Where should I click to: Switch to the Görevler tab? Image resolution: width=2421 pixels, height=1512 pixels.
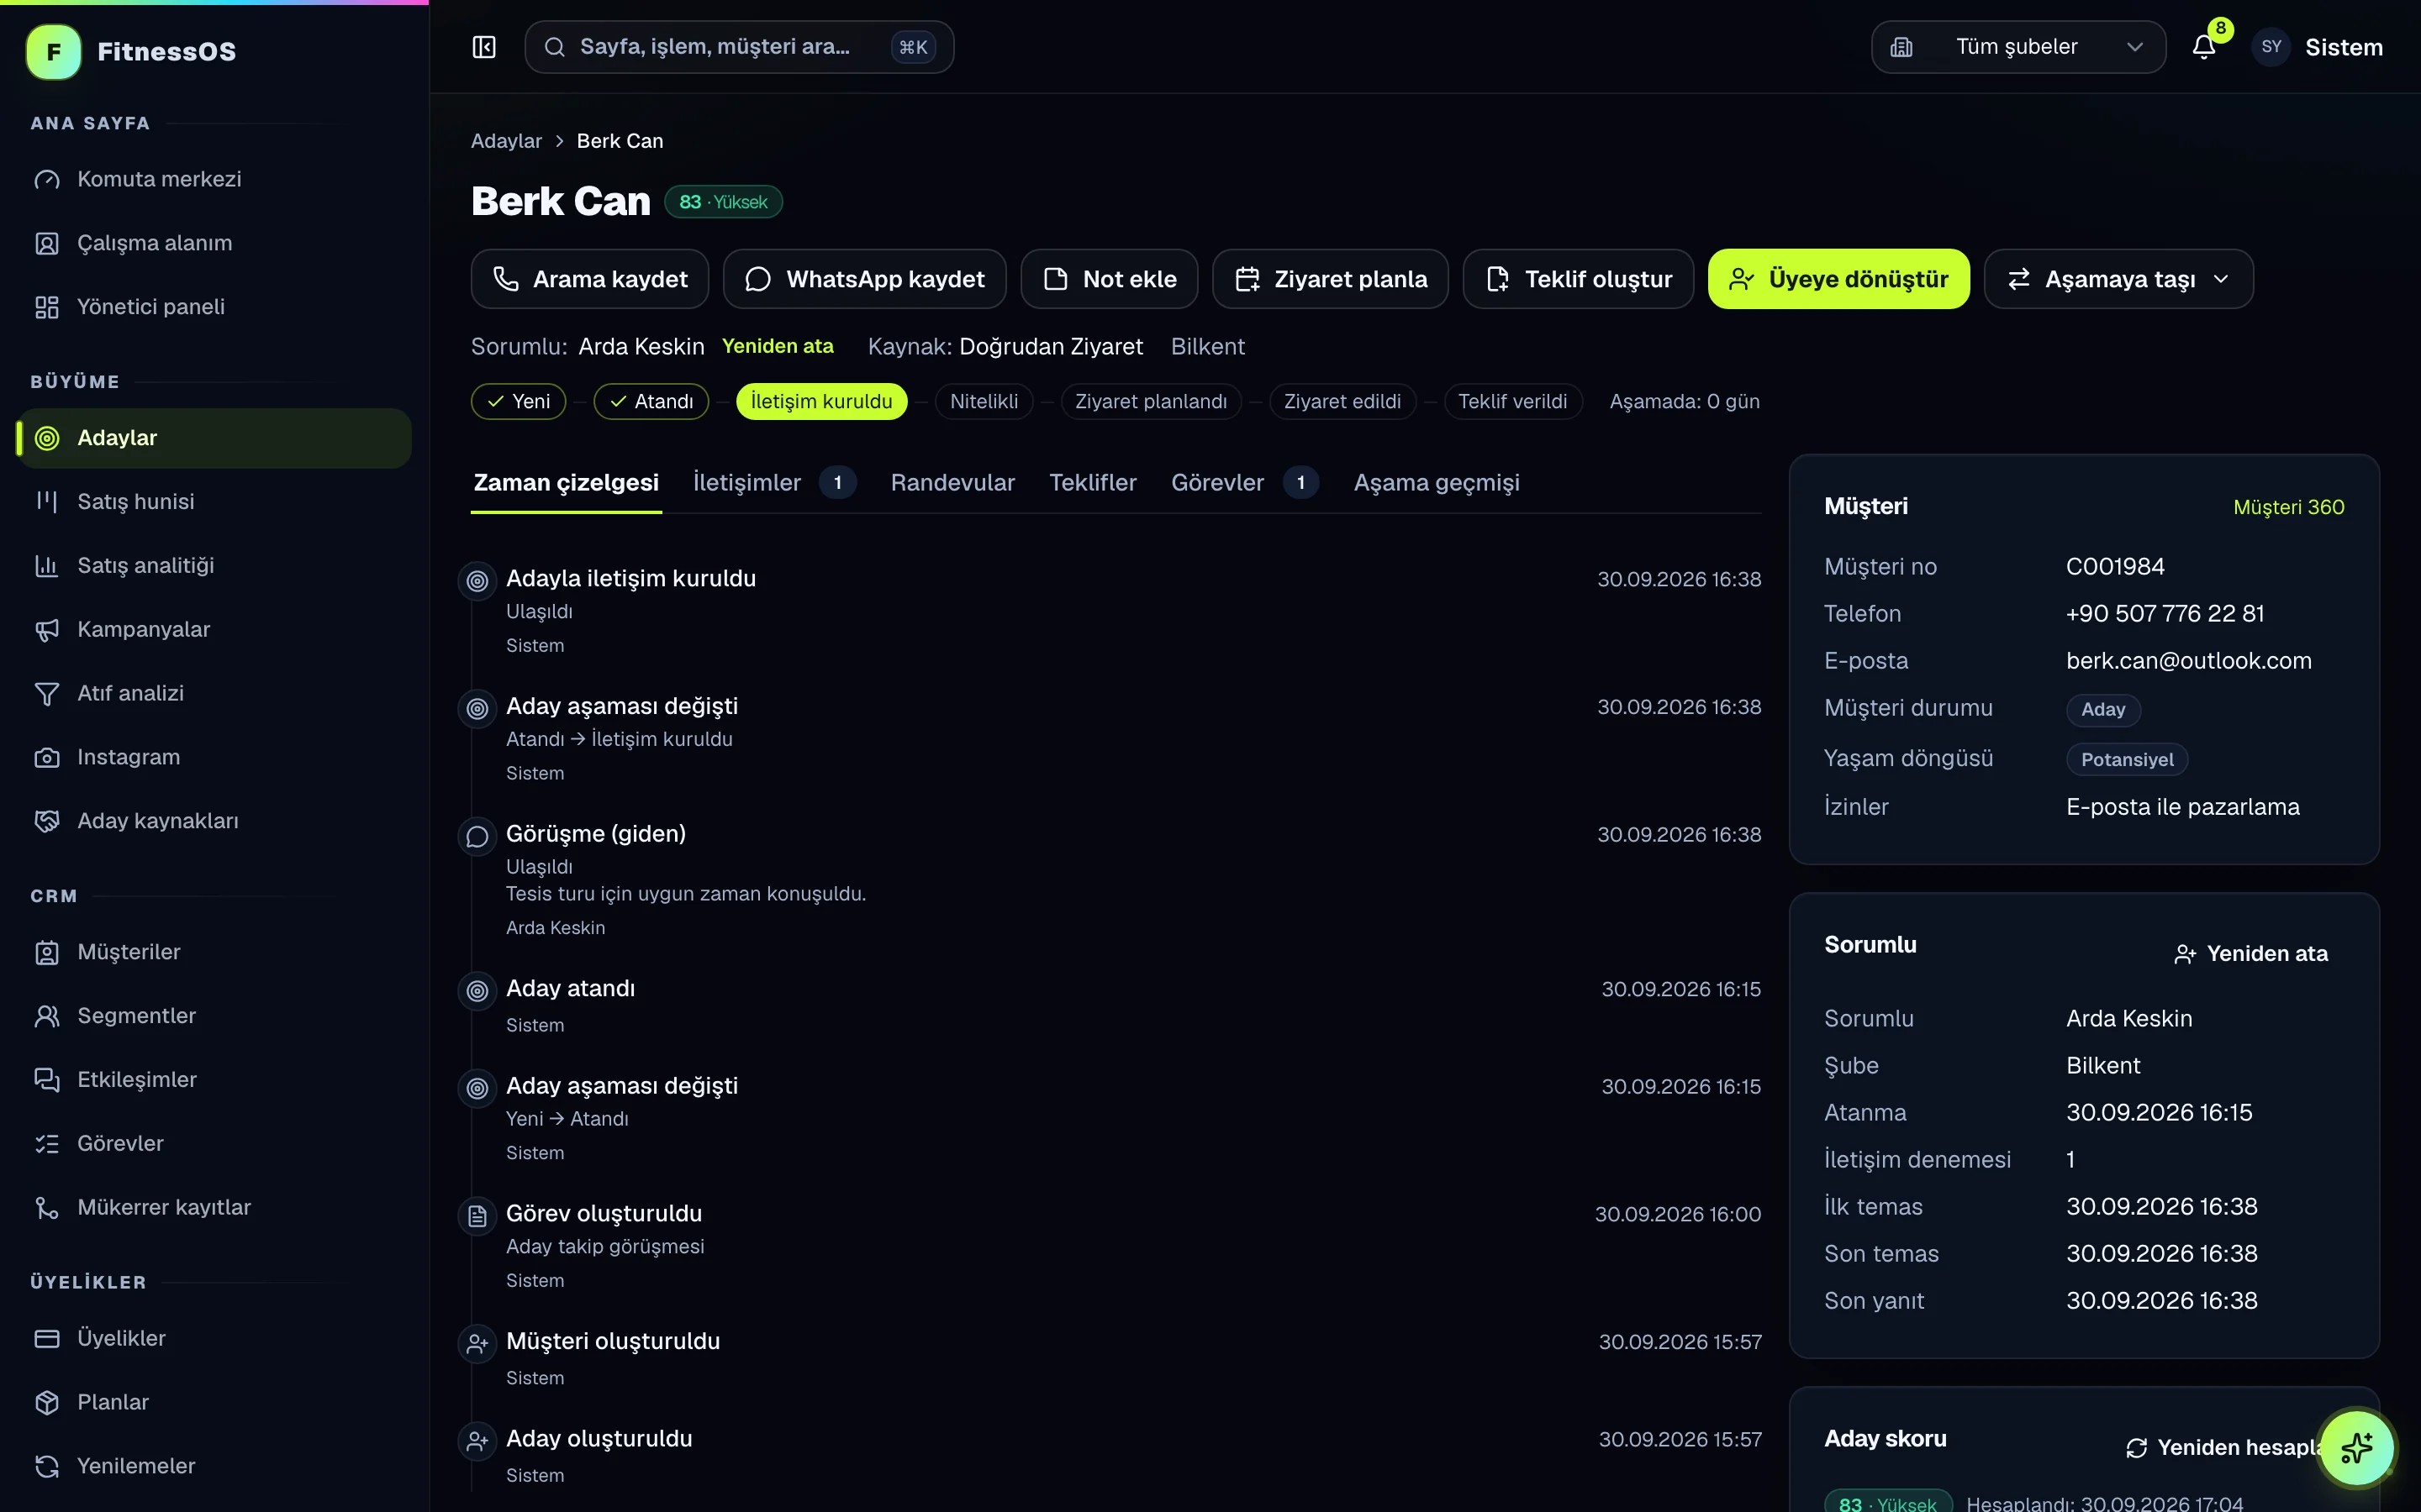[1244, 483]
